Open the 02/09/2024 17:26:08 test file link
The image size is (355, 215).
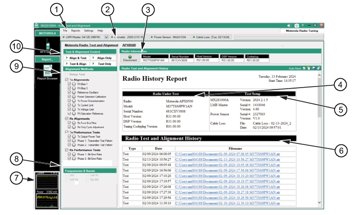[228, 187]
